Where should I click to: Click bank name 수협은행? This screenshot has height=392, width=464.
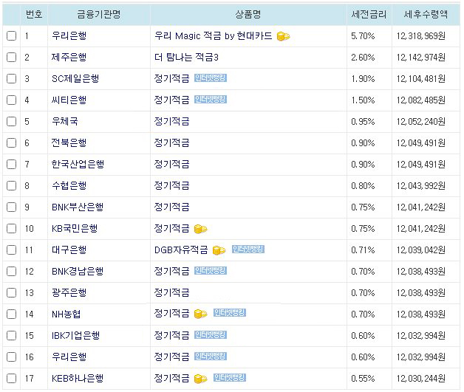tap(69, 185)
